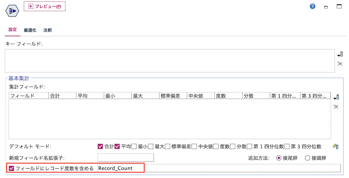Toggle フィールドにレコード度数を含める checkbox
Viewport: 349px width, 178px height.
click(12, 169)
